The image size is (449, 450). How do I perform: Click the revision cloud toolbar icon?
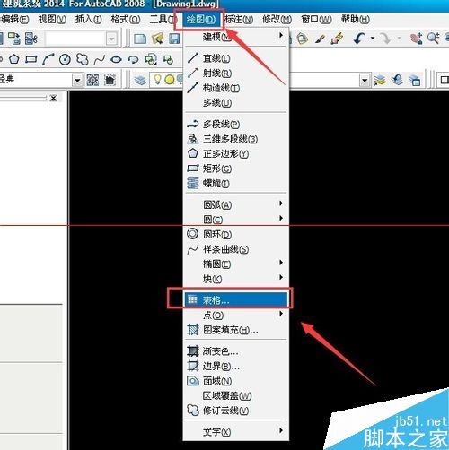click(83, 59)
